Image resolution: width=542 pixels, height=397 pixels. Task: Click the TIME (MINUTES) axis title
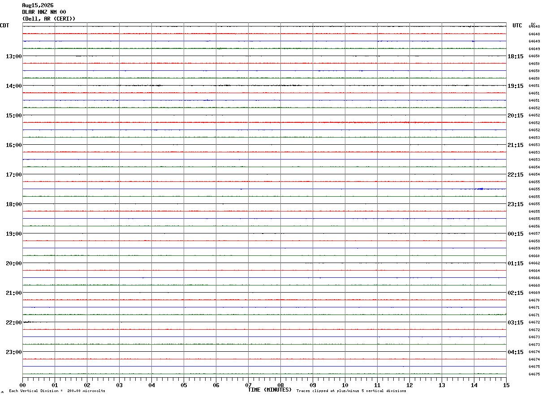pyautogui.click(x=270, y=390)
